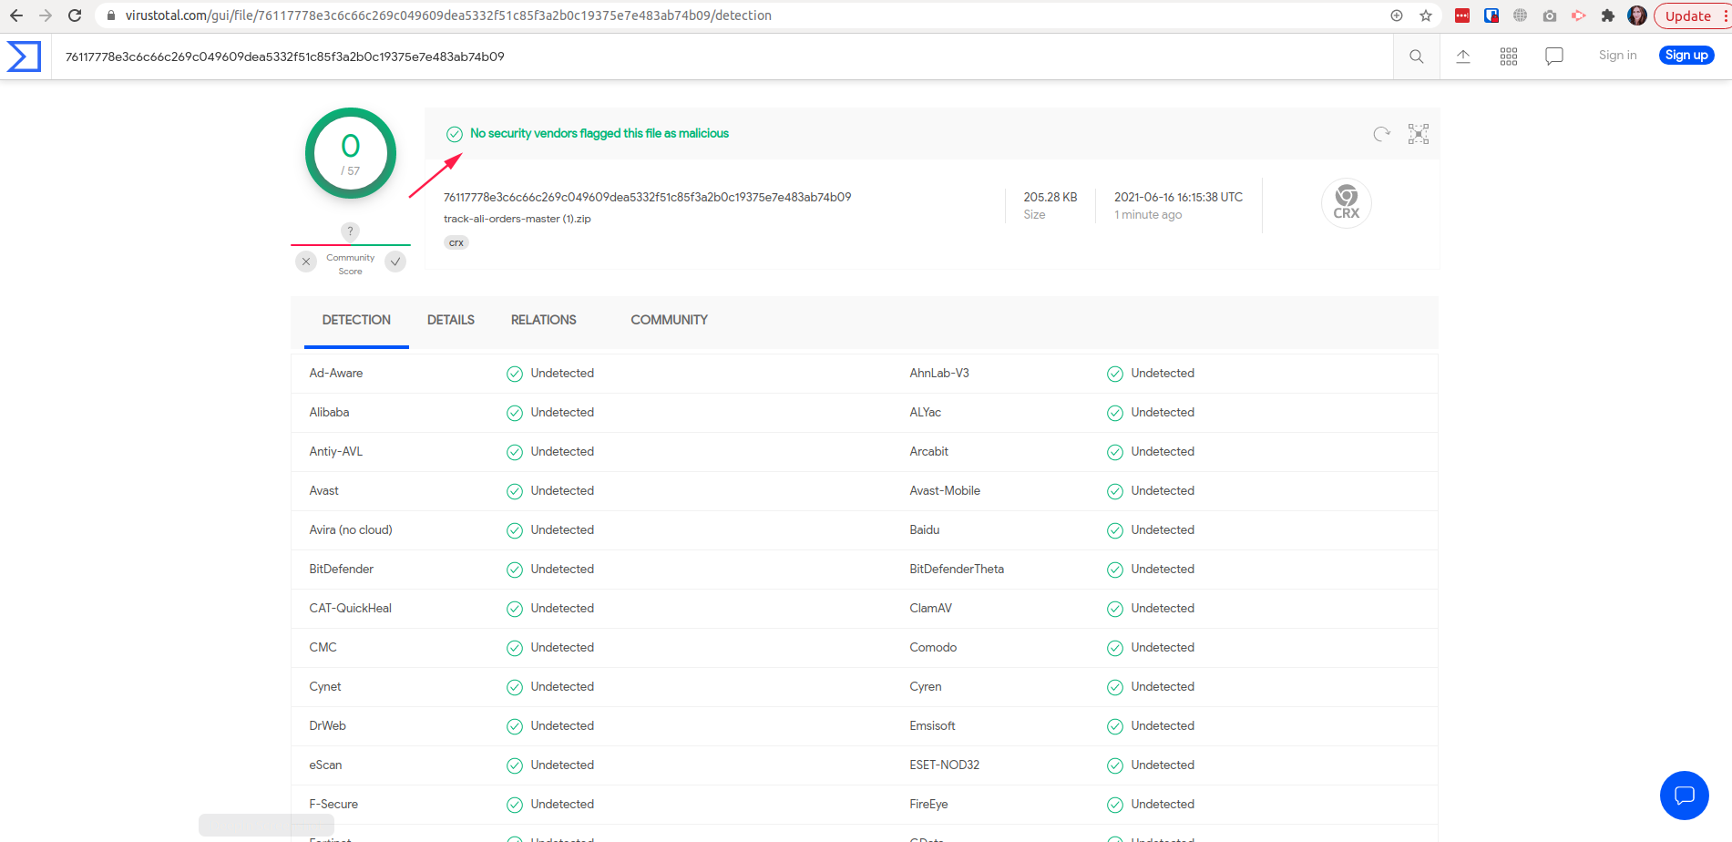Click the reanalyze file refresh icon
Screen dimensions: 1732x842
point(1381,134)
